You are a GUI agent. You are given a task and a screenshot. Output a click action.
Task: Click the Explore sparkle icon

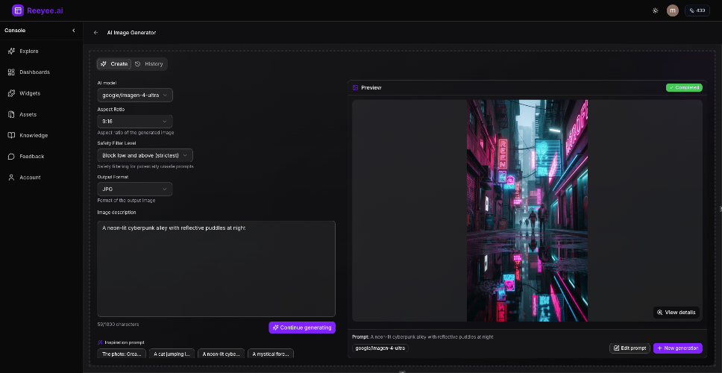(11, 51)
